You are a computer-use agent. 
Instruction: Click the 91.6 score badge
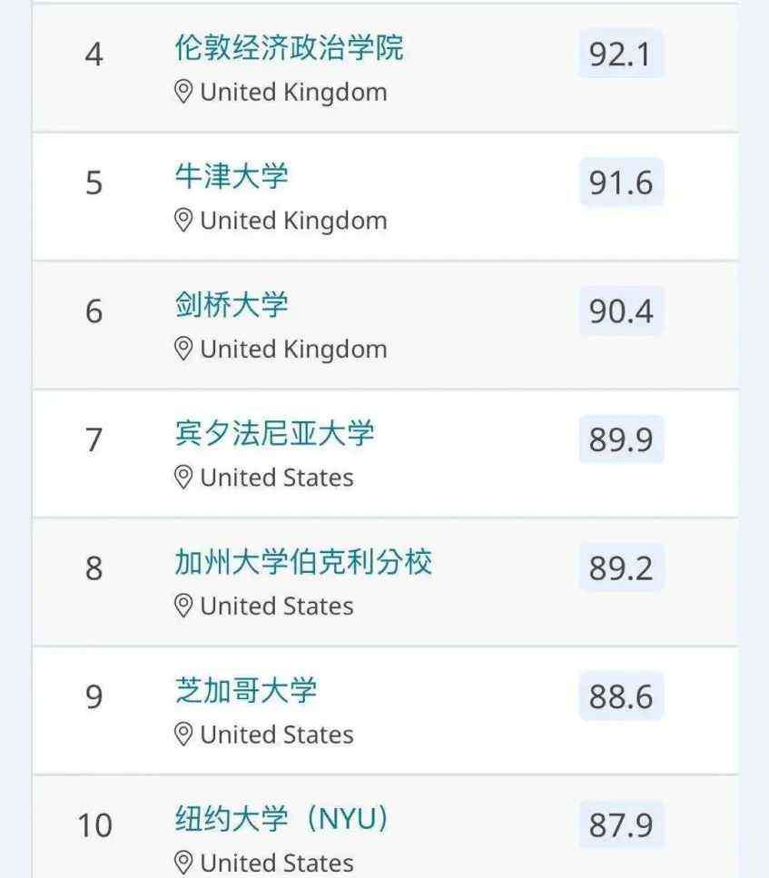(x=621, y=182)
